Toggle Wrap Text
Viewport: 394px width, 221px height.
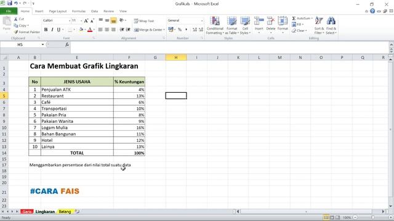143,21
